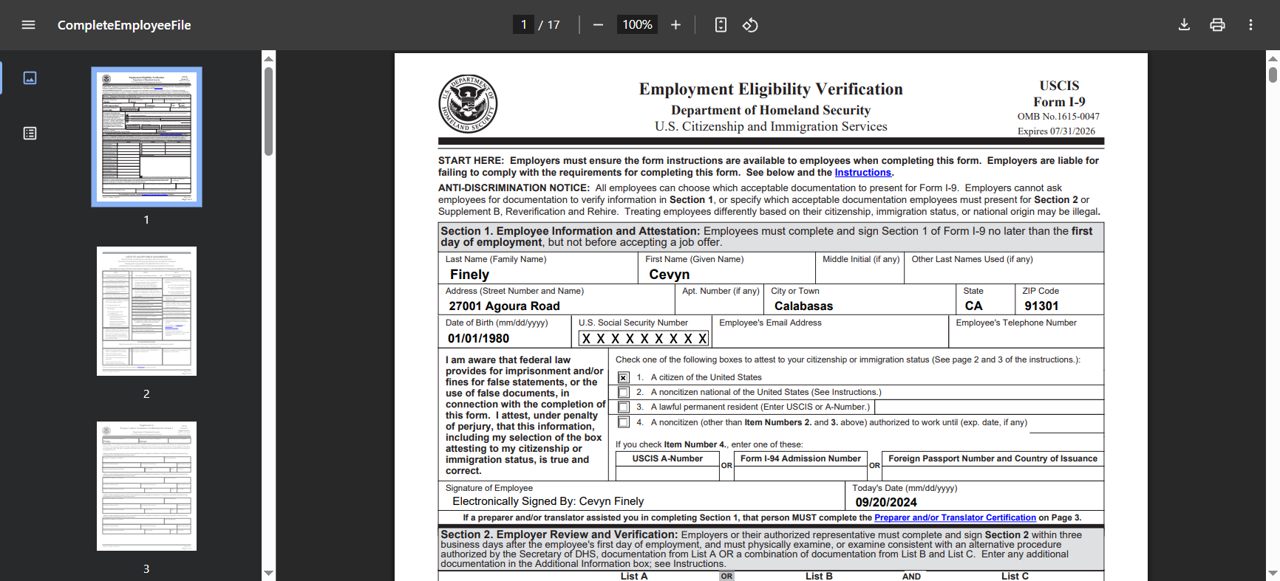
Task: Rotate the document counterclockwise
Action: (750, 25)
